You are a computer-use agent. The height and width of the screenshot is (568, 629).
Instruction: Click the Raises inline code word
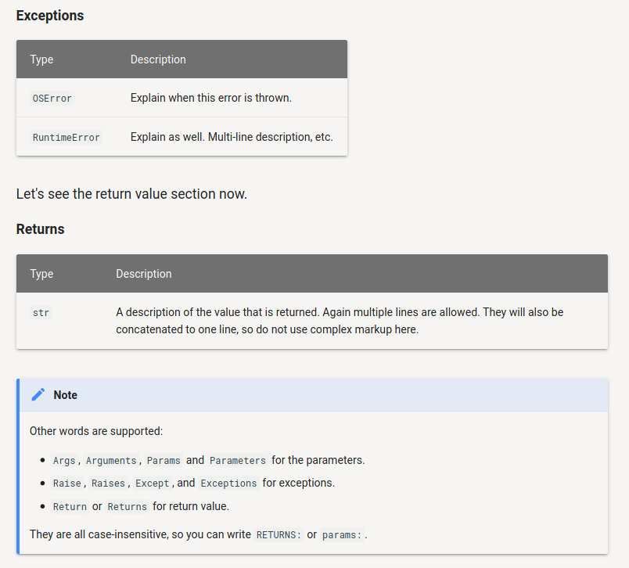(x=108, y=484)
